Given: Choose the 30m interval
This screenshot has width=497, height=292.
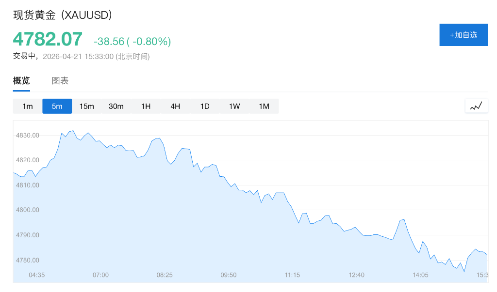Looking at the screenshot, I should click(x=116, y=106).
